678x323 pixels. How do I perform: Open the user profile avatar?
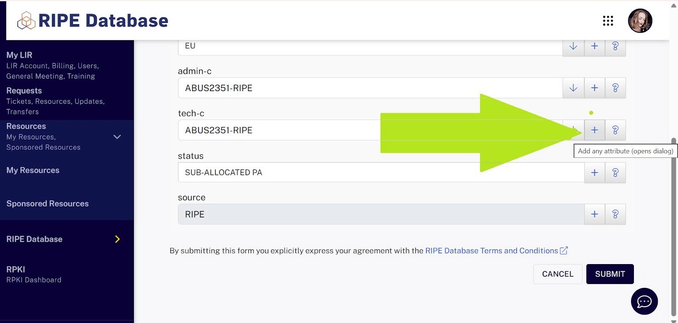640,20
